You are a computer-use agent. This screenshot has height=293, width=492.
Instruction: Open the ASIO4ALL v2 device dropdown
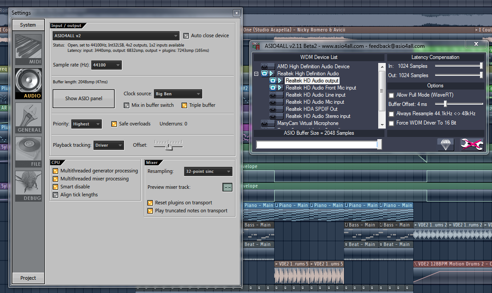(x=116, y=36)
